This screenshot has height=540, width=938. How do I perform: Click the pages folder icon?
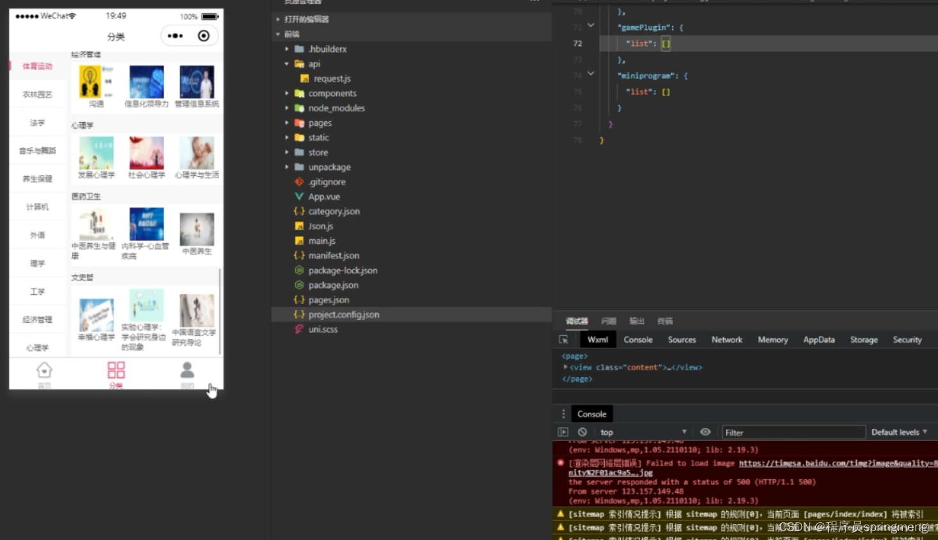299,123
